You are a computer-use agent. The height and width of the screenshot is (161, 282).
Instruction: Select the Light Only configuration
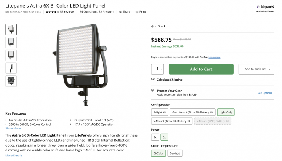(x=226, y=112)
